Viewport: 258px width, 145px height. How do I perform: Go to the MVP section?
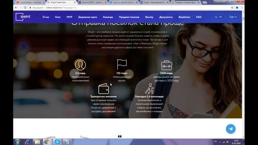click(x=69, y=17)
